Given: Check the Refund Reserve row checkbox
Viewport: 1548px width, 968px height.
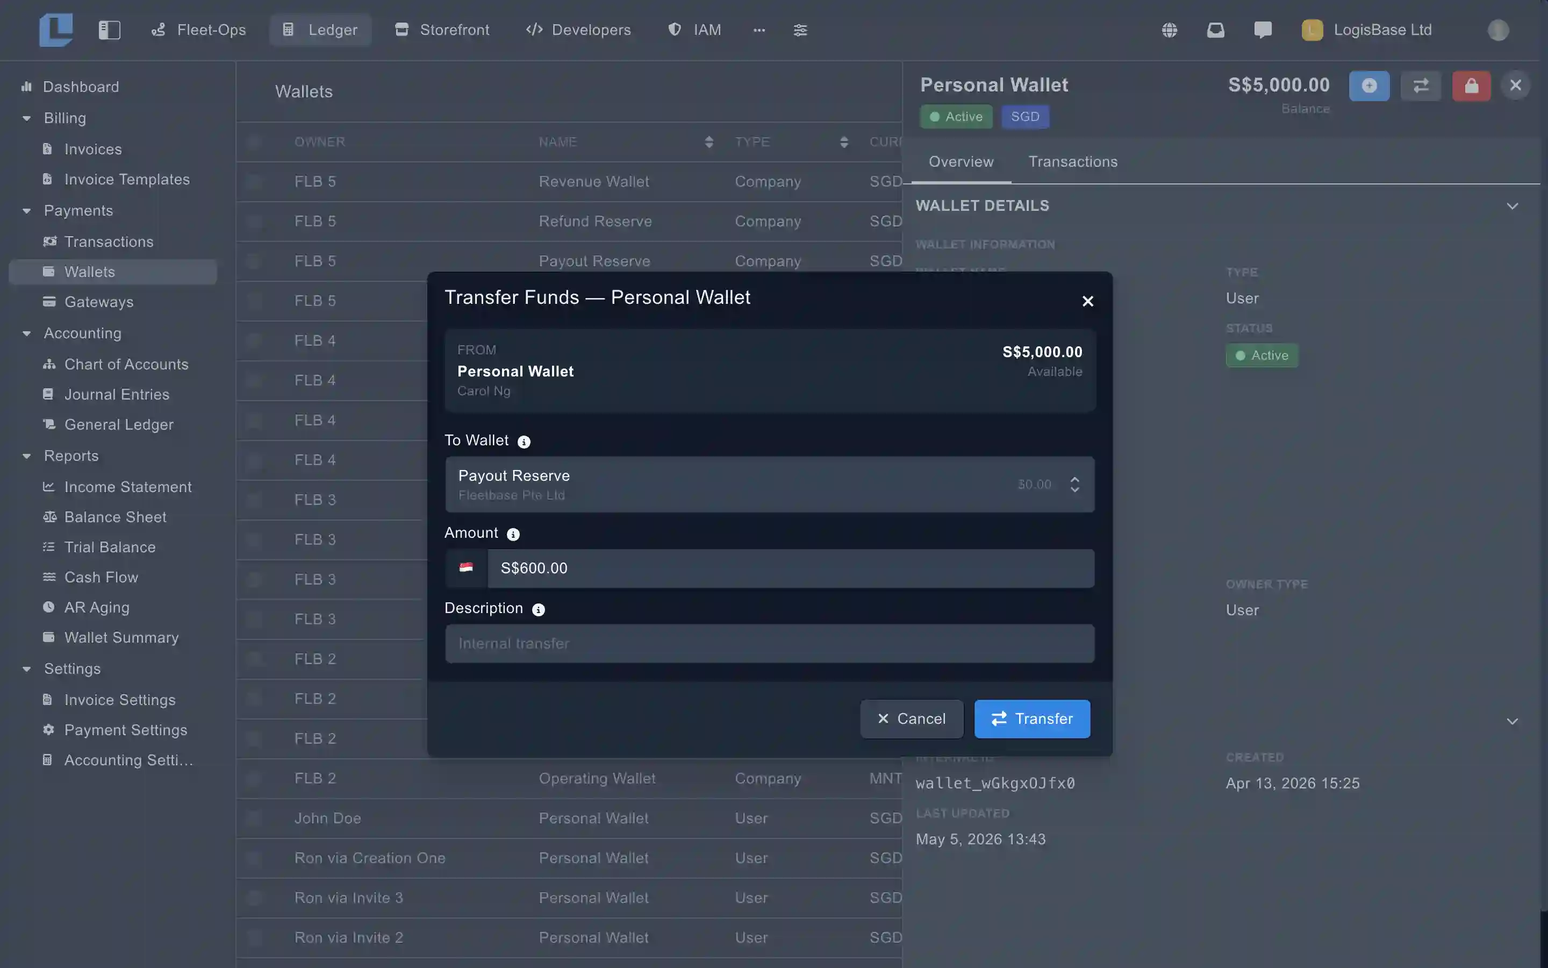Looking at the screenshot, I should pos(254,222).
